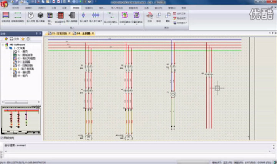Screen dimensions: 277x164
Task: Open the 文件(F) ribbon tab
Action: click(15, 8)
